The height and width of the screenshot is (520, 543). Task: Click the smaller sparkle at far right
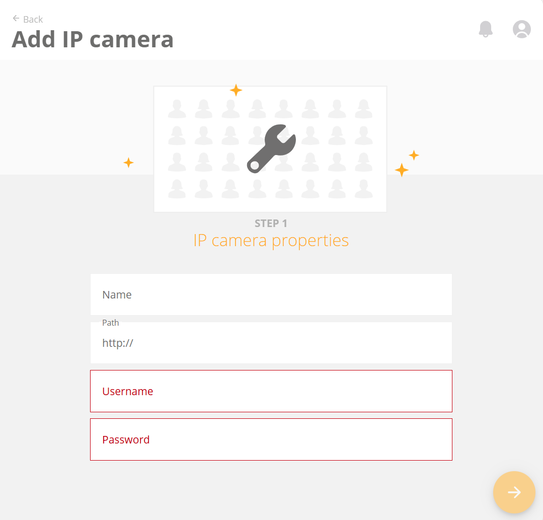[414, 155]
